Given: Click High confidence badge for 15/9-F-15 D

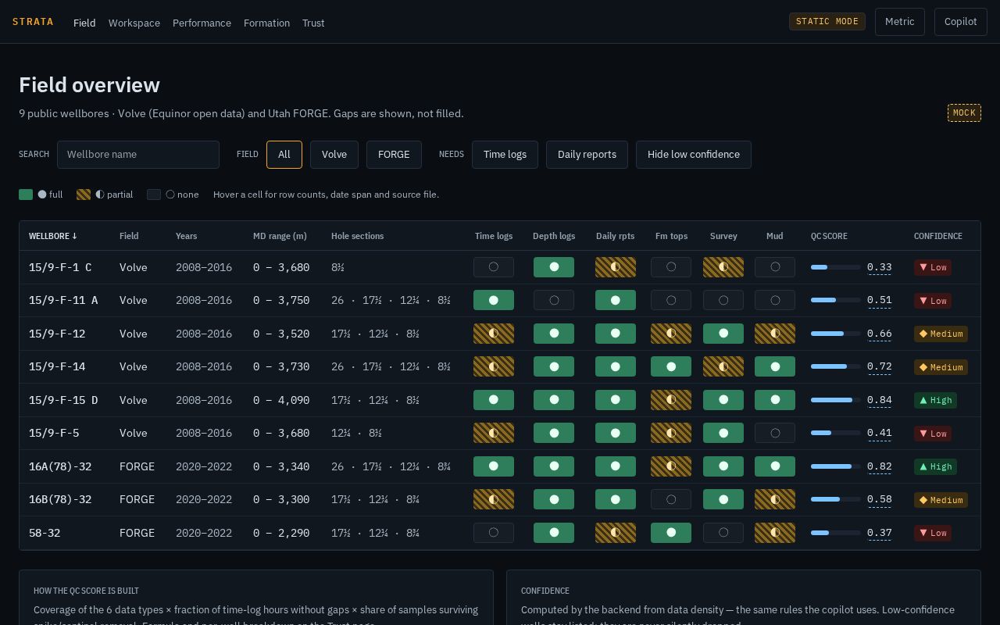Looking at the screenshot, I should pos(935,400).
